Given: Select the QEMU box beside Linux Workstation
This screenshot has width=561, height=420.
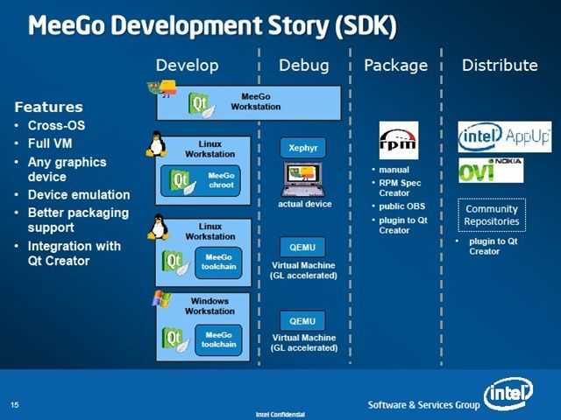Looking at the screenshot, I should 302,247.
